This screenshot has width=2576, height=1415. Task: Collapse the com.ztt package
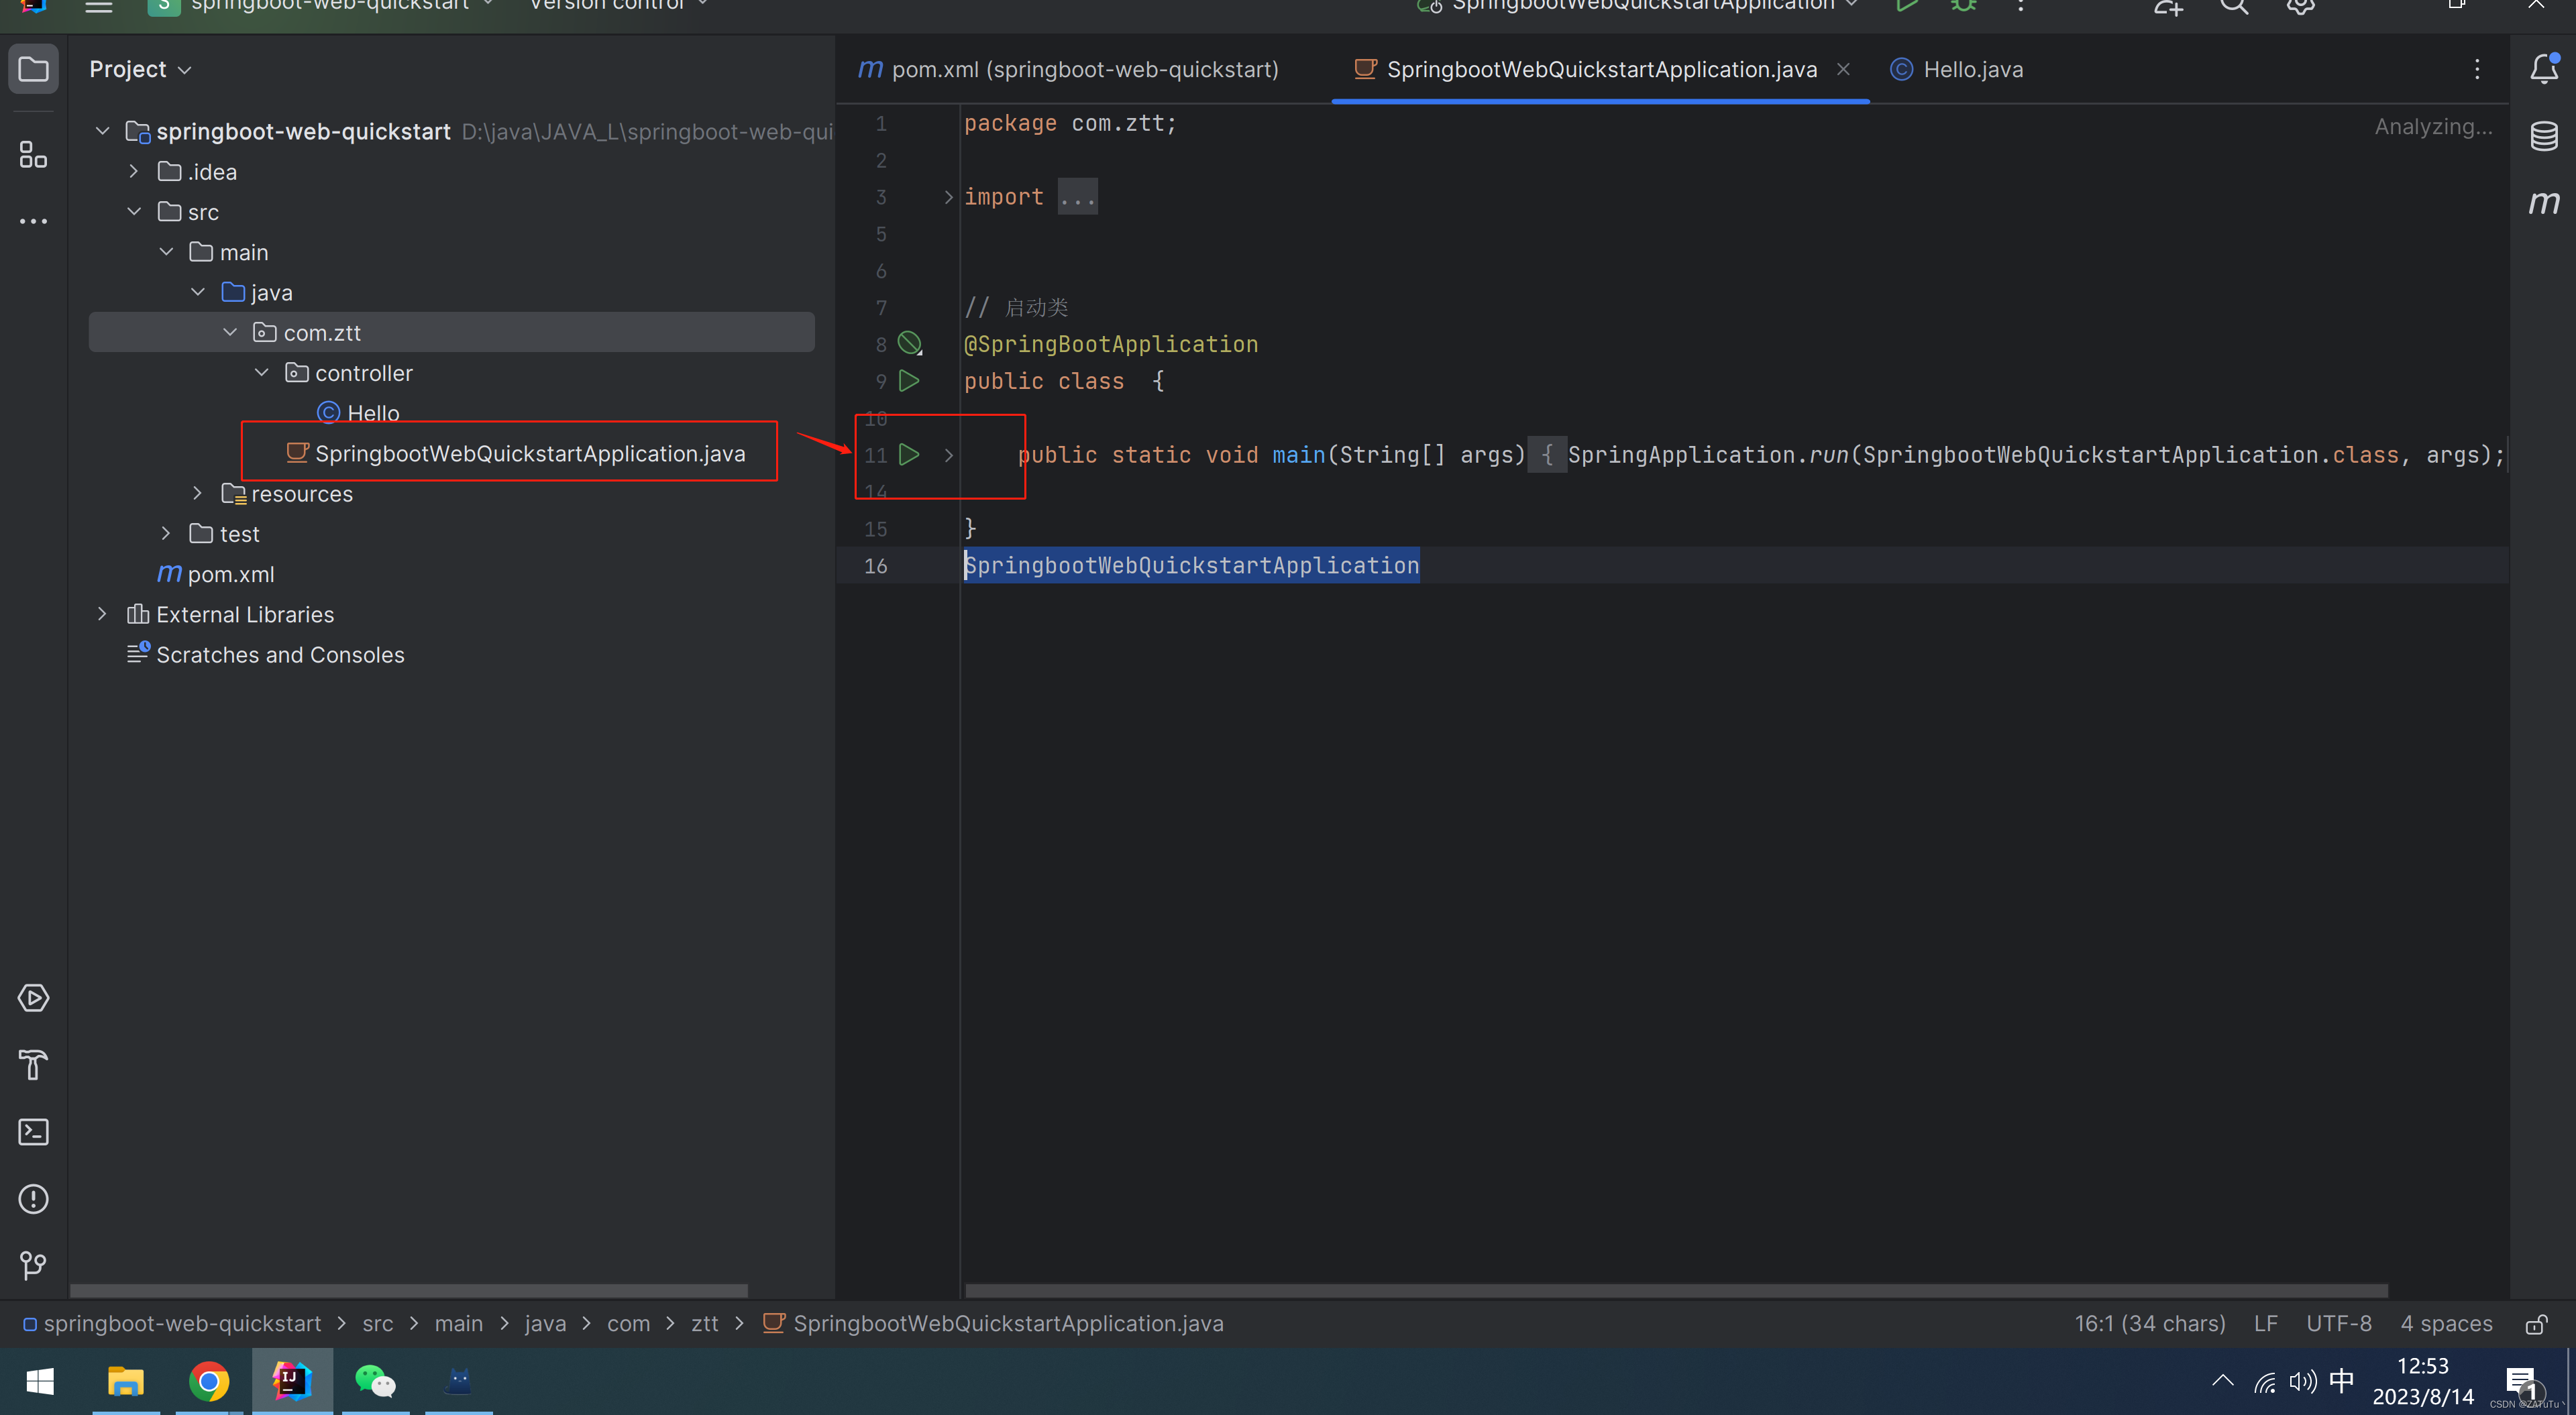click(230, 332)
